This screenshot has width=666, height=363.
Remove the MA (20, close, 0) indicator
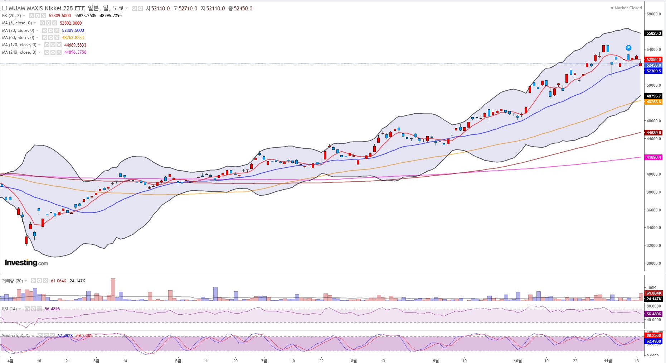[57, 30]
